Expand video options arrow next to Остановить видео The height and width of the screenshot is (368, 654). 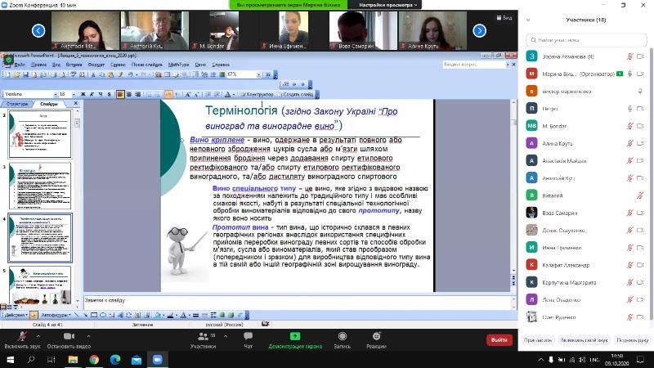tap(88, 336)
